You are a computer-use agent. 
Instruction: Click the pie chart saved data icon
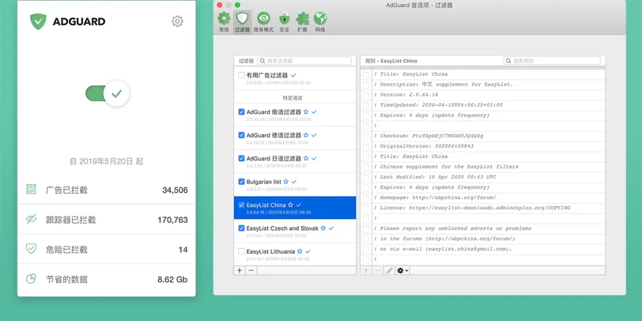click(32, 279)
